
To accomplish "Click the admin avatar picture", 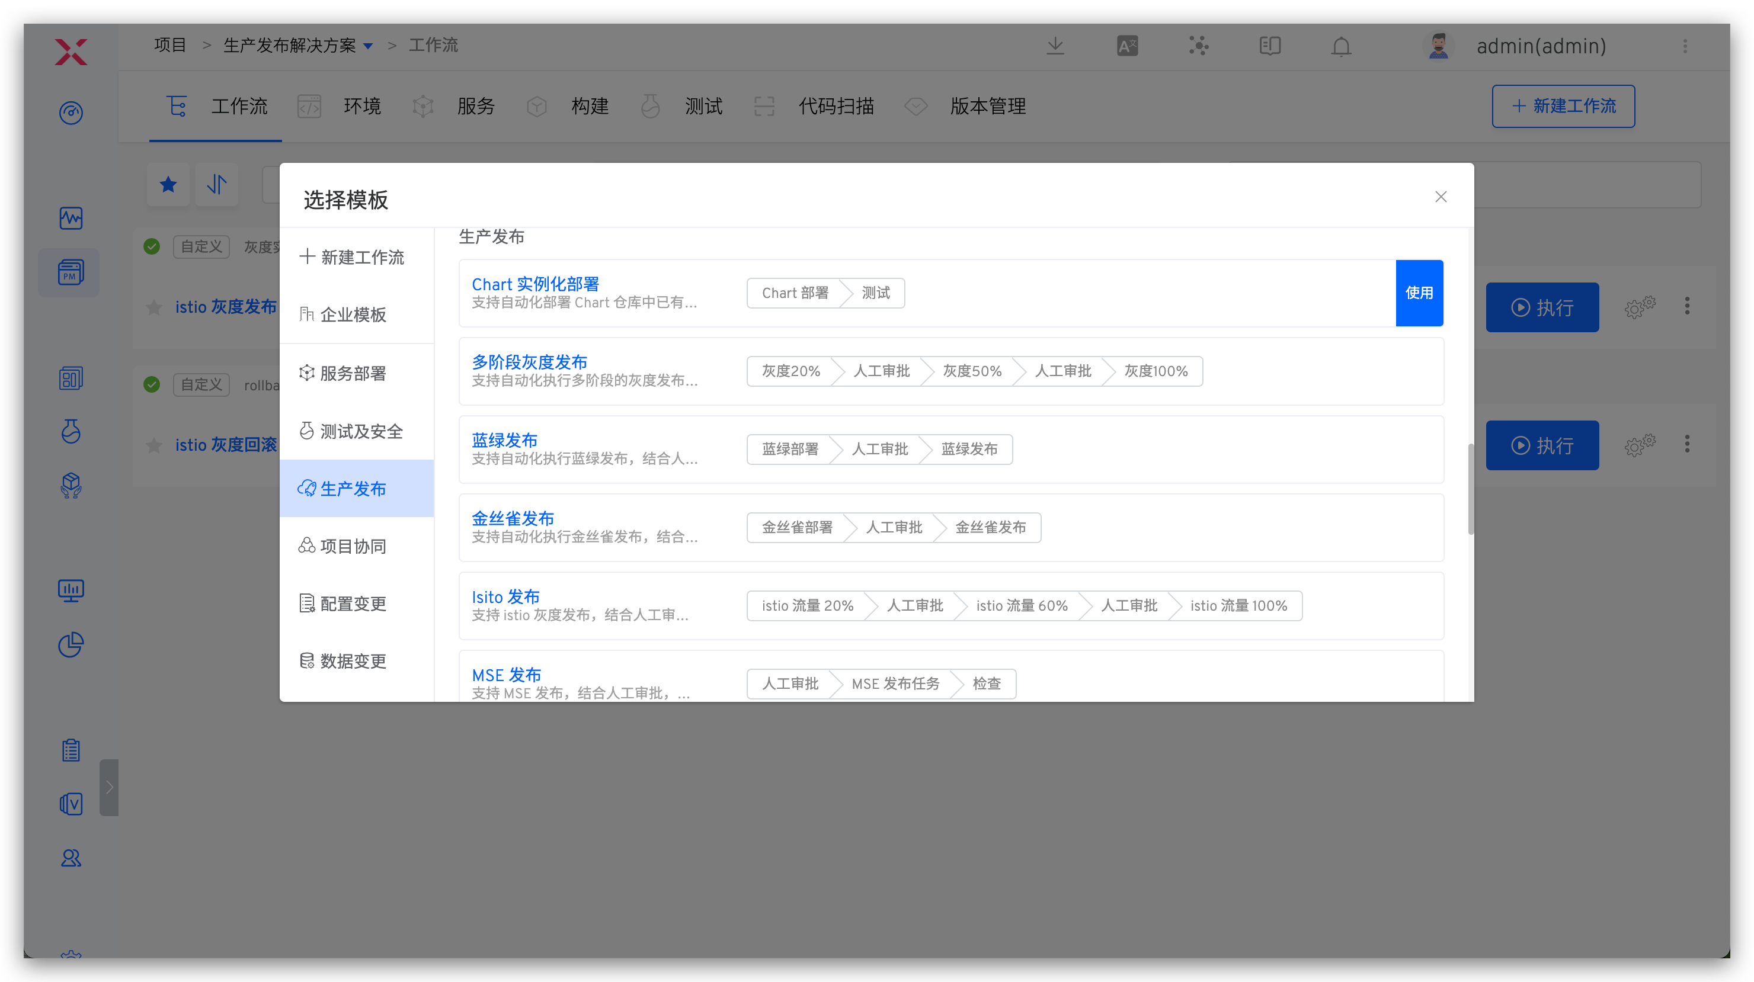I will (x=1438, y=46).
